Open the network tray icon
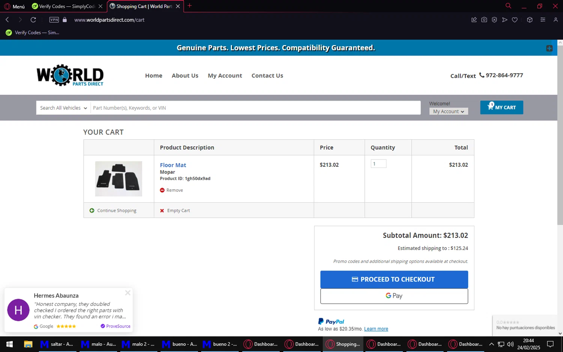 click(501, 344)
